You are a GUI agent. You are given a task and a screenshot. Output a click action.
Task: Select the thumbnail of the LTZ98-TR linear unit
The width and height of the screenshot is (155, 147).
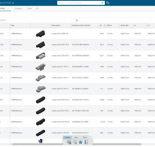point(40,34)
